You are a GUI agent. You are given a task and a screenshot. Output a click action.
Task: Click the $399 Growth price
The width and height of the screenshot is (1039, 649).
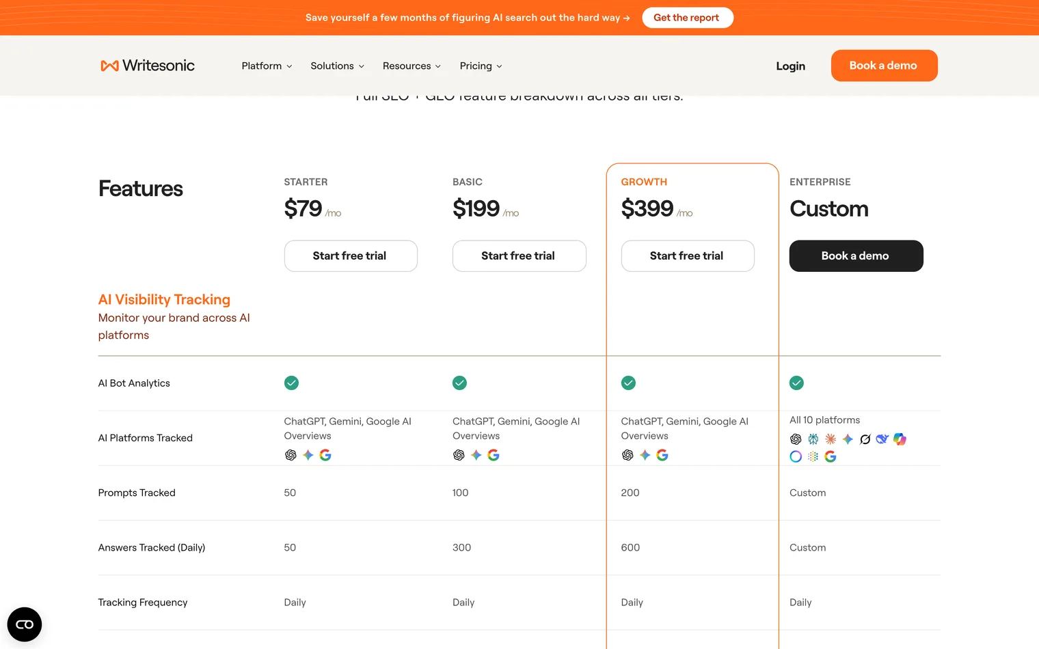(647, 208)
